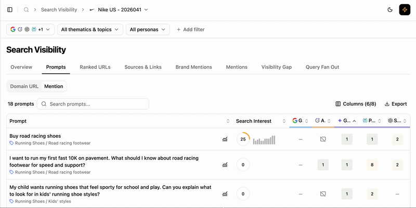416x208 pixels.
Task: Select the Mention toggle option
Action: [54, 86]
